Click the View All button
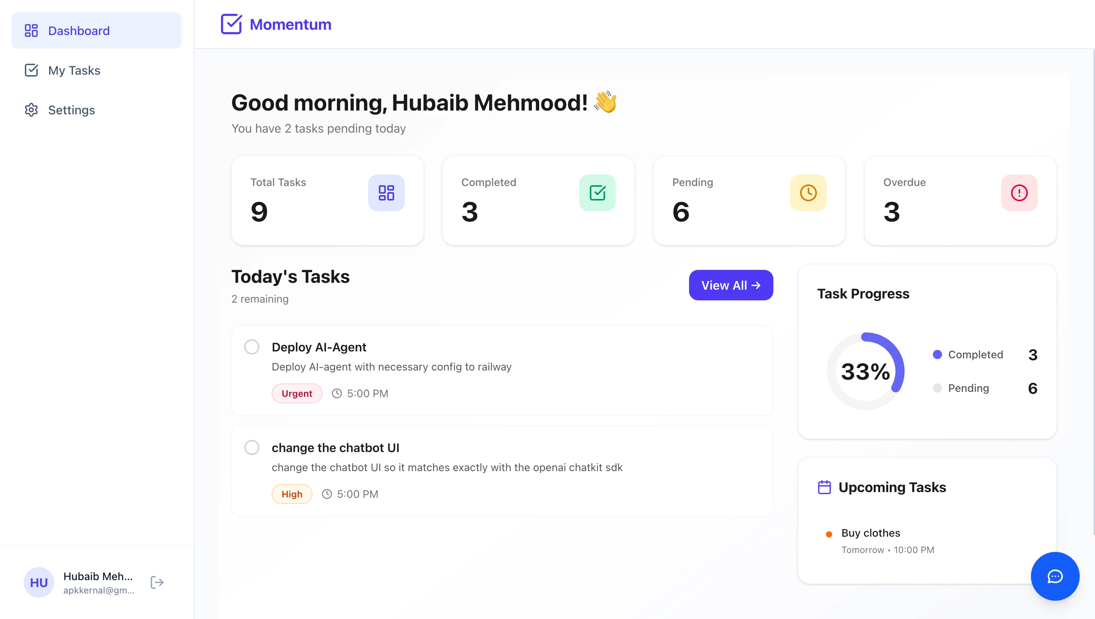The width and height of the screenshot is (1095, 619). tap(731, 285)
